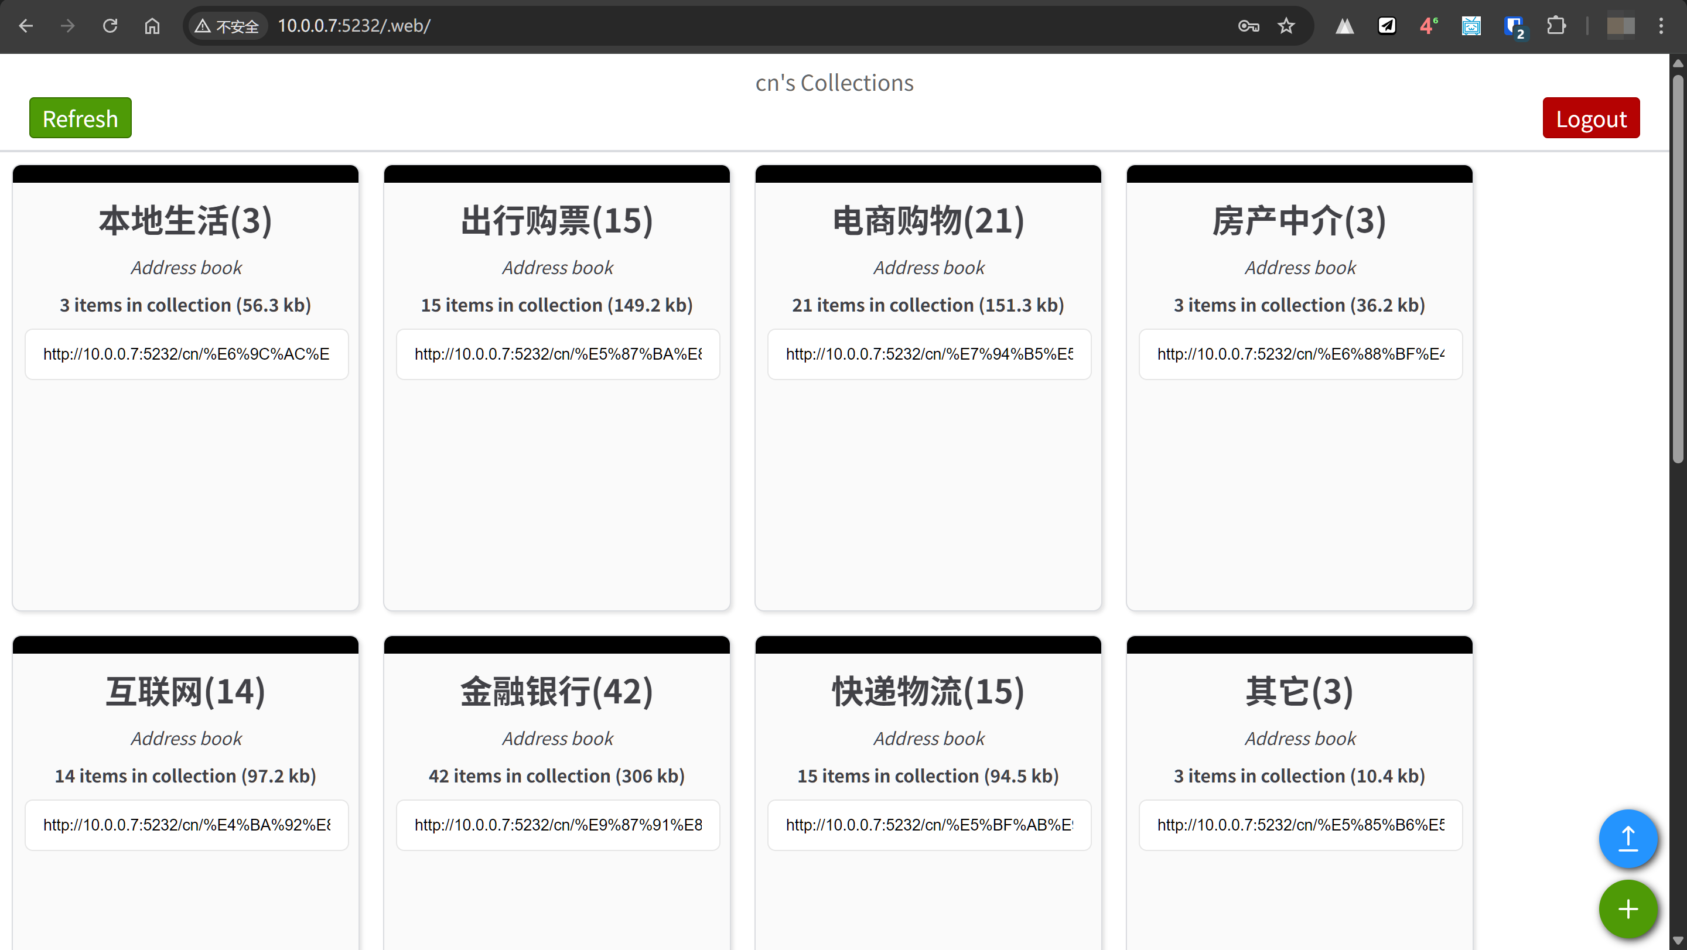1687x950 pixels.
Task: Bookmark this page with the star icon
Action: (x=1286, y=26)
